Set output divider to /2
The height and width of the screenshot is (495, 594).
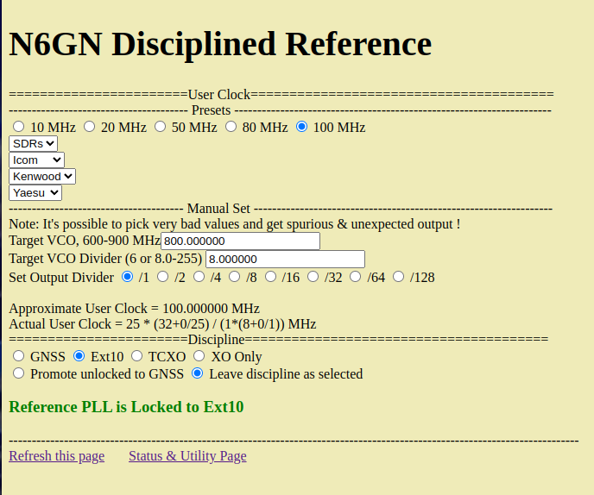click(162, 277)
